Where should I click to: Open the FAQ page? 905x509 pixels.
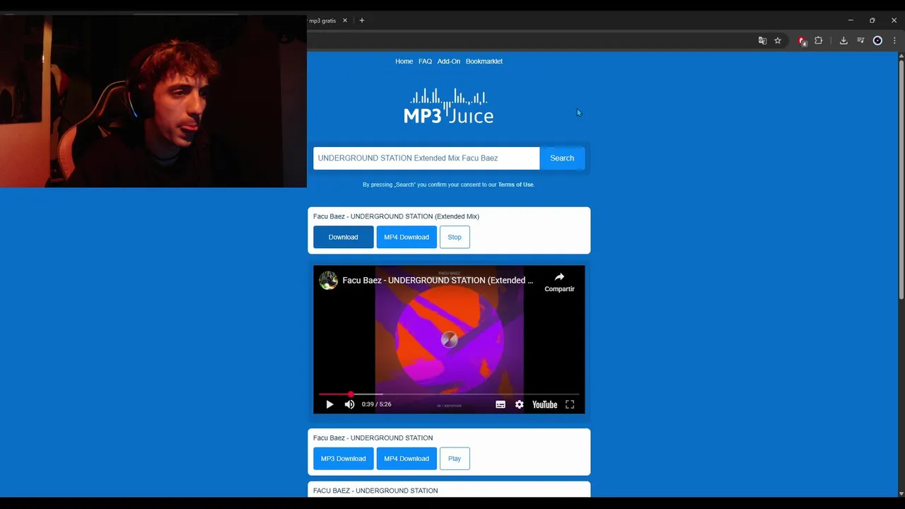pyautogui.click(x=425, y=62)
